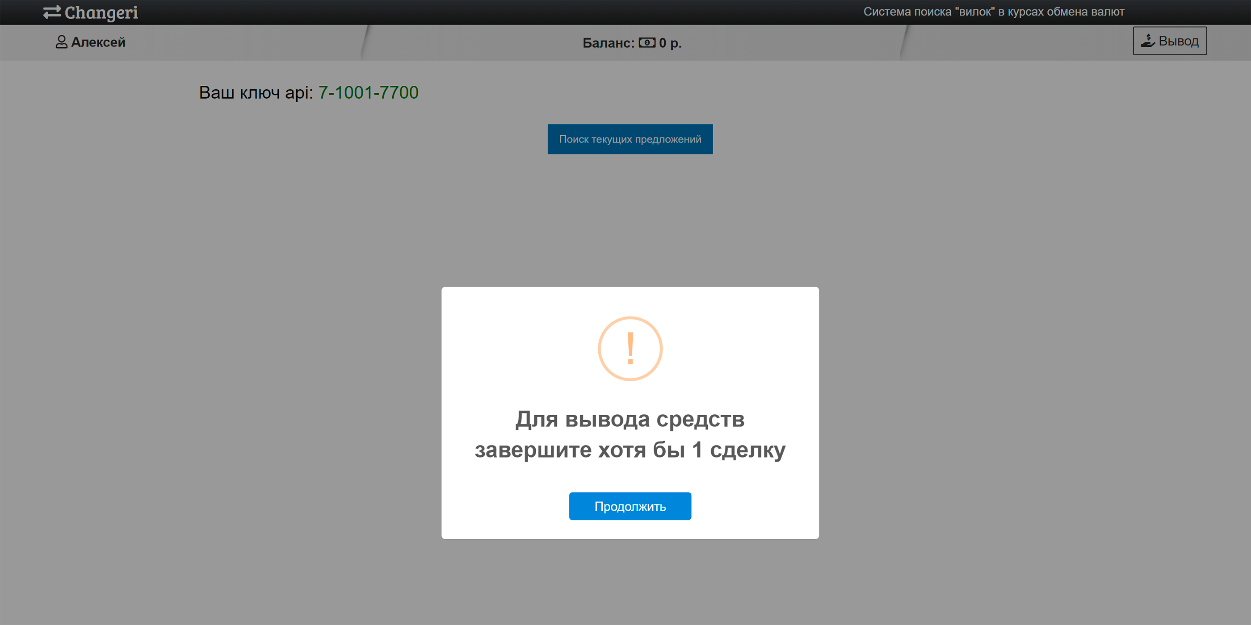1251x625 pixels.
Task: Click the exchange arrows logo icon
Action: click(52, 12)
